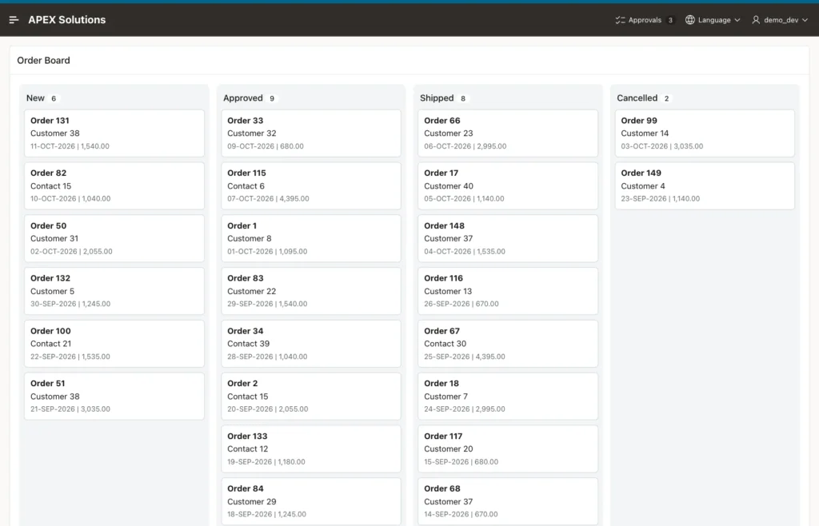The image size is (819, 526).
Task: Open the Order 84 card
Action: click(311, 501)
